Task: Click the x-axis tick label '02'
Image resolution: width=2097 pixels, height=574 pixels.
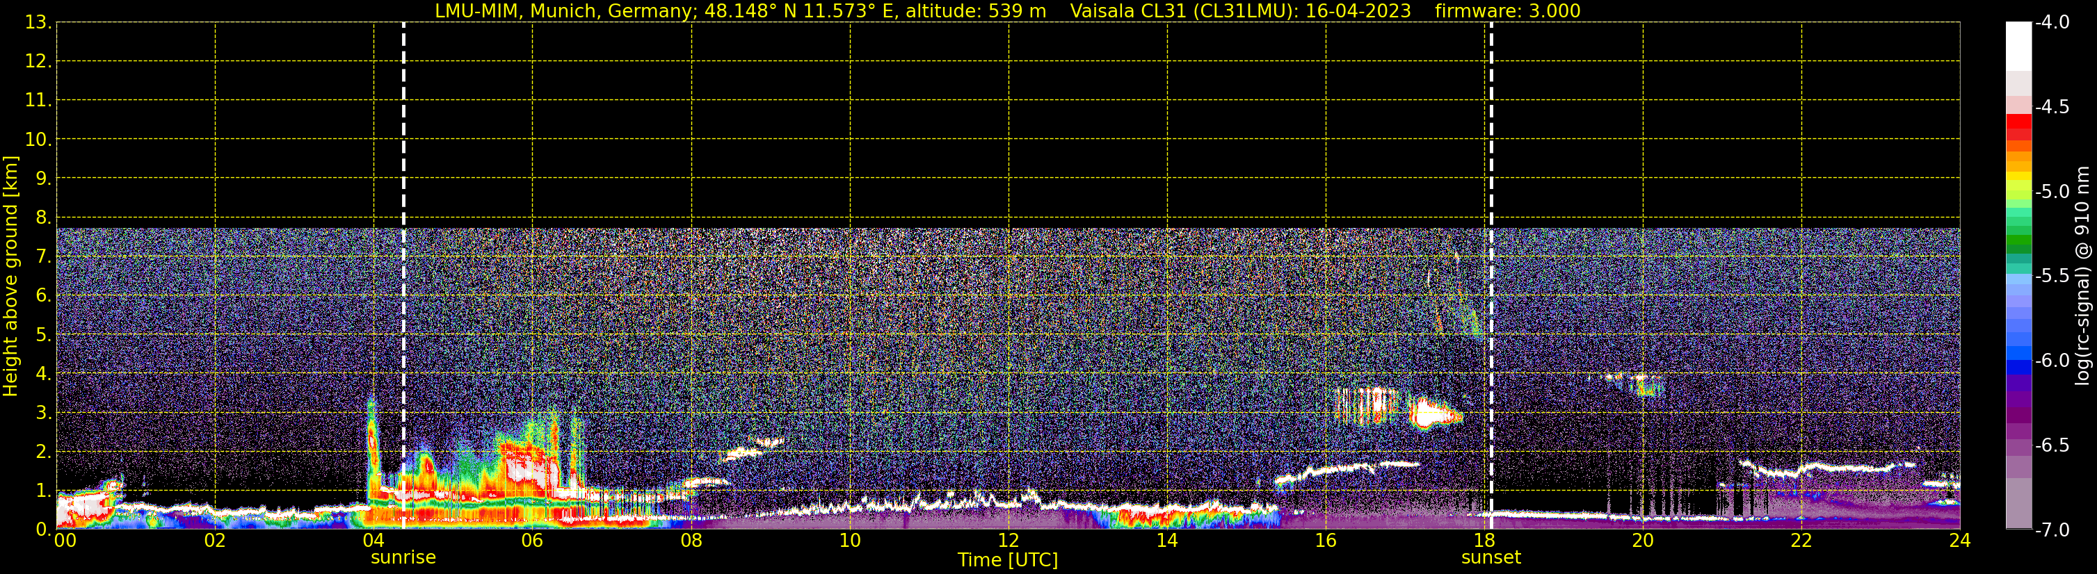Action: tap(215, 541)
